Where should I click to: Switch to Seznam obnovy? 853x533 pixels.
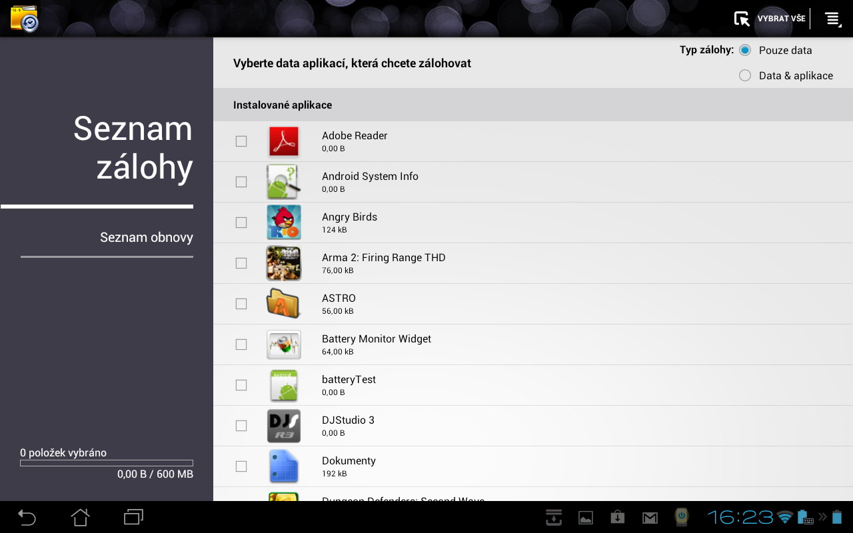[146, 237]
